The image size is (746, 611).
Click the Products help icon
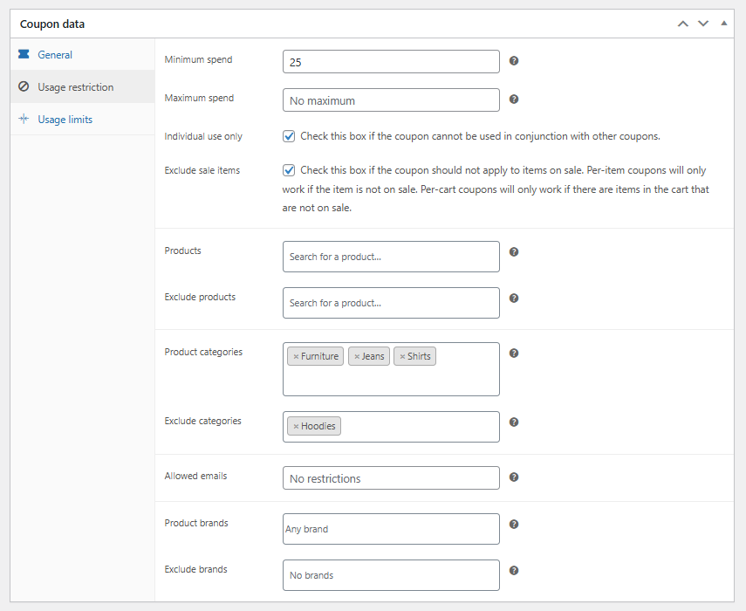coord(514,251)
